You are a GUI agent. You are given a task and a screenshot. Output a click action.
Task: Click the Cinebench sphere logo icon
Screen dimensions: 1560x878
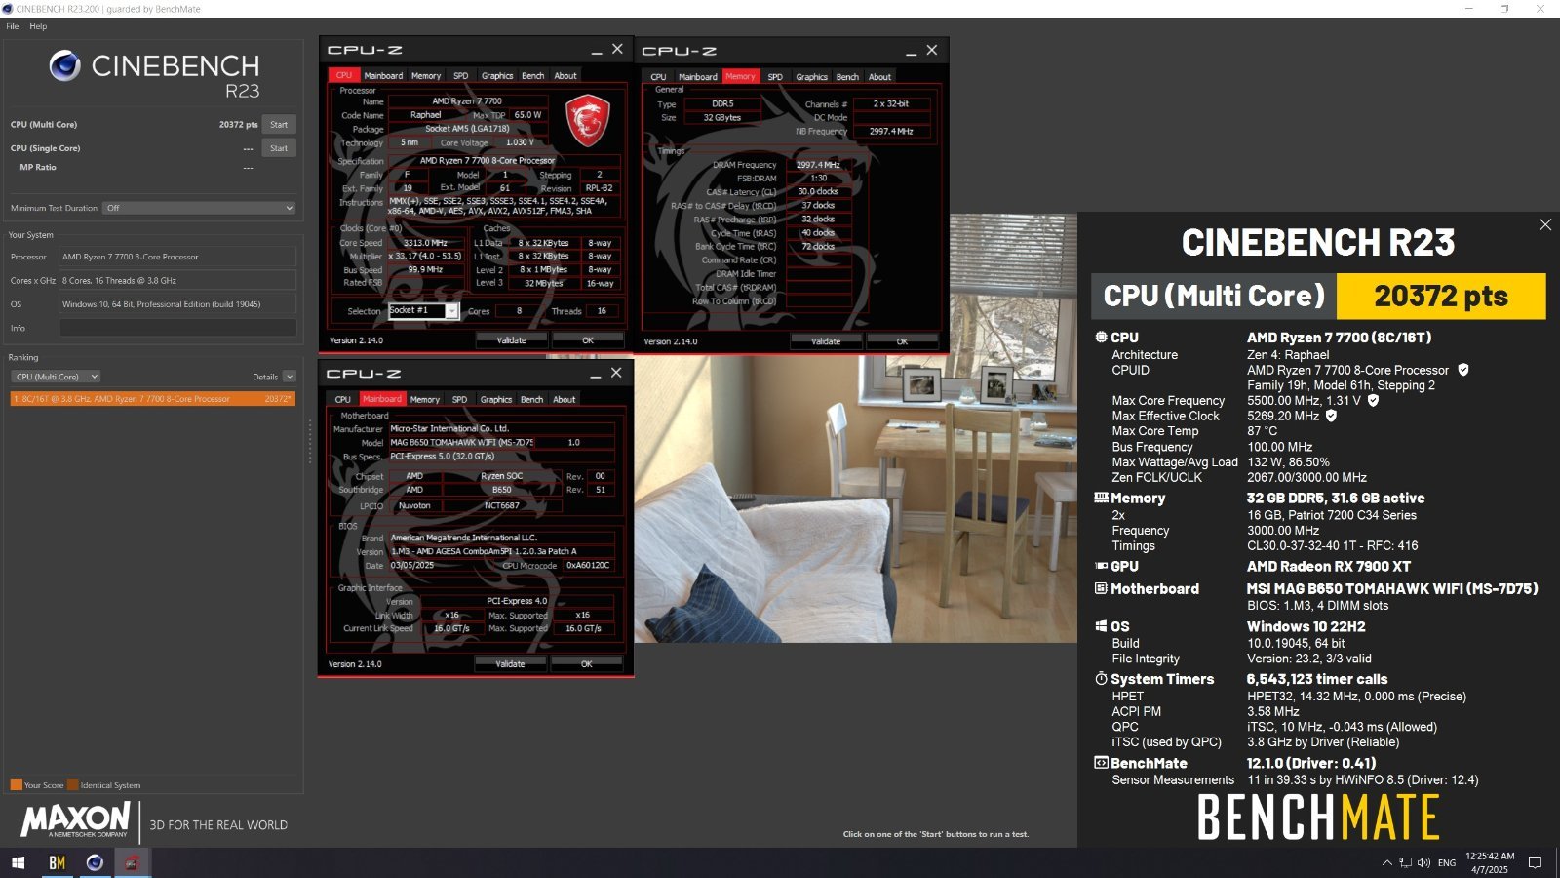pos(65,65)
